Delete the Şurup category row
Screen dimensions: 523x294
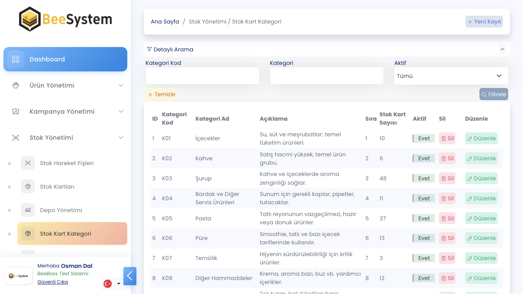[x=447, y=179]
